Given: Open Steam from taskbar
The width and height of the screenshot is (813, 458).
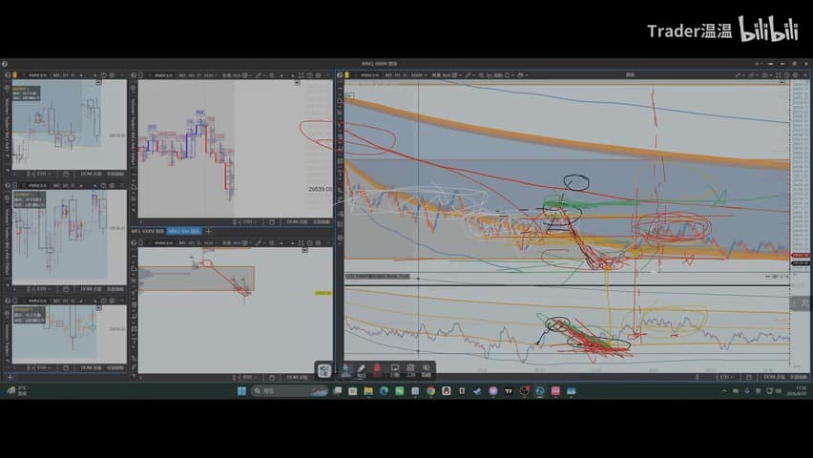Looking at the screenshot, I should click(x=477, y=391).
